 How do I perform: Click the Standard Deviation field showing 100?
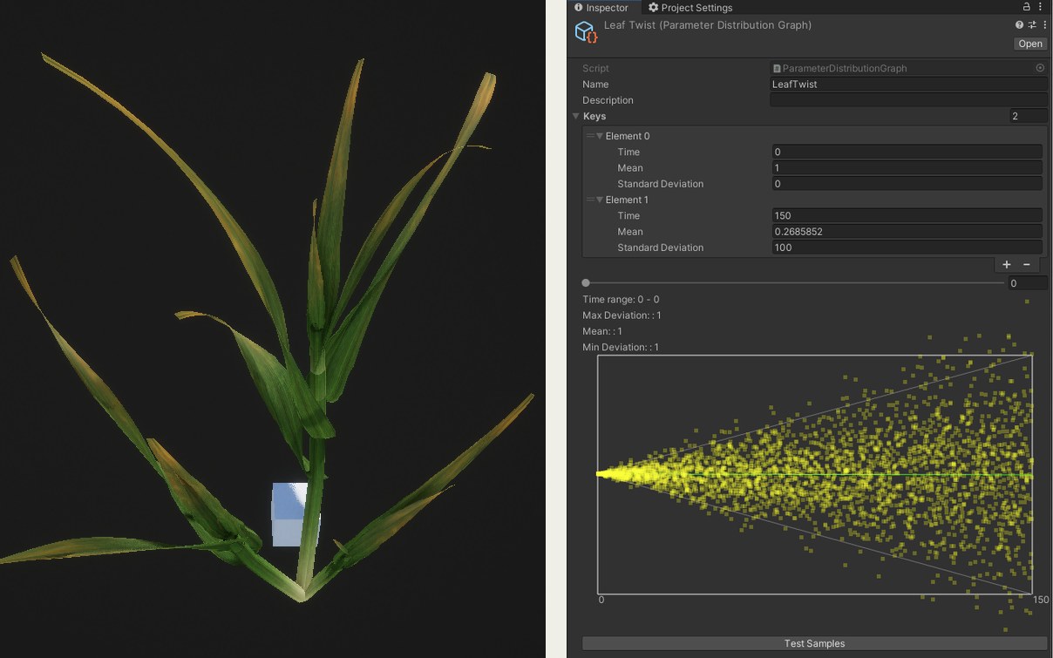click(x=907, y=248)
